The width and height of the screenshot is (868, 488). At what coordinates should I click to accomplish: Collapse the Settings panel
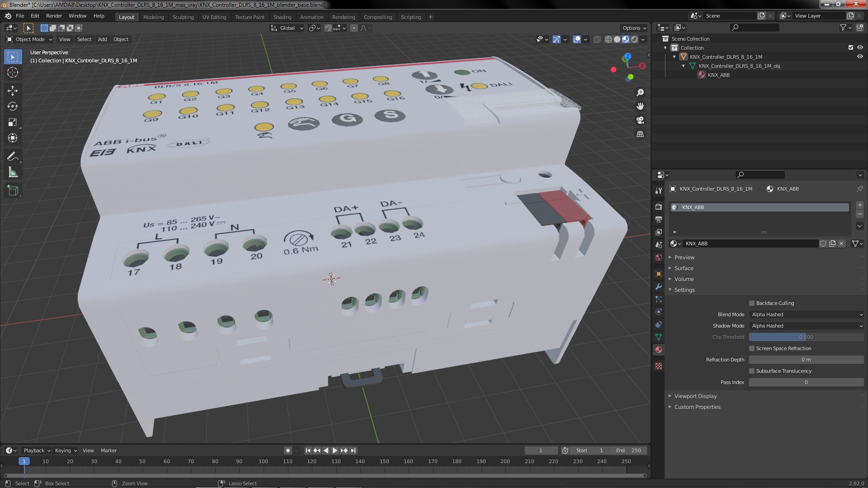684,290
